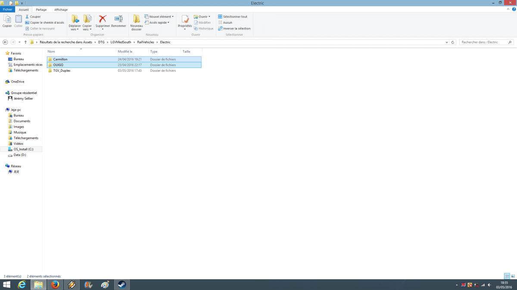The image size is (517, 290).
Task: Select the Carmillon folder
Action: click(124, 59)
